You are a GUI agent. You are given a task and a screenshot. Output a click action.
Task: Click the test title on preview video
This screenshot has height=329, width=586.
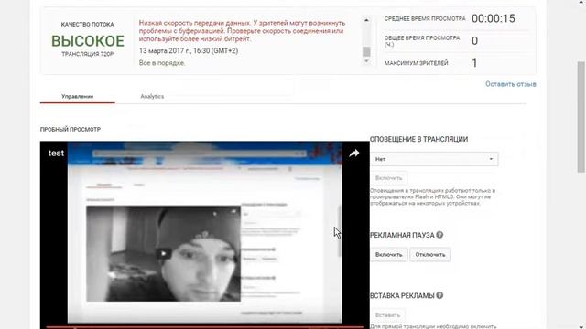[x=56, y=153]
